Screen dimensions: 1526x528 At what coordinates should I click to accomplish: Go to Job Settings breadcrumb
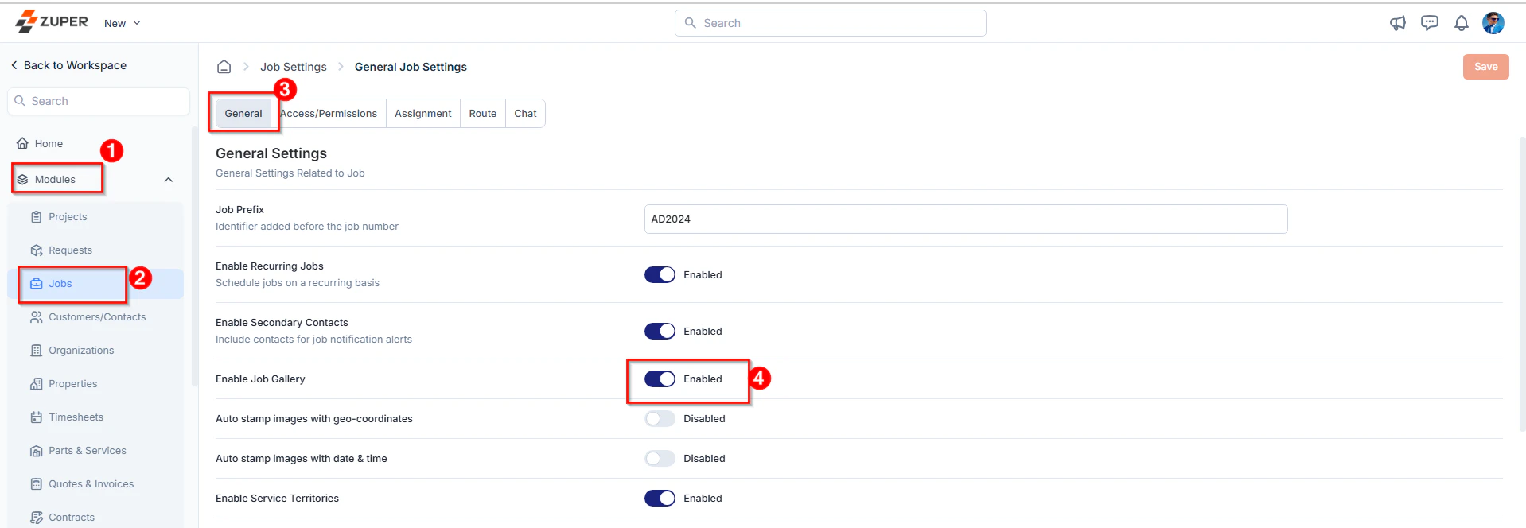294,67
